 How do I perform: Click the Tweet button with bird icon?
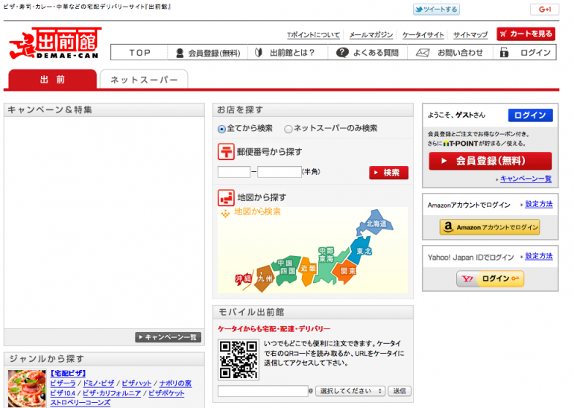[x=436, y=9]
